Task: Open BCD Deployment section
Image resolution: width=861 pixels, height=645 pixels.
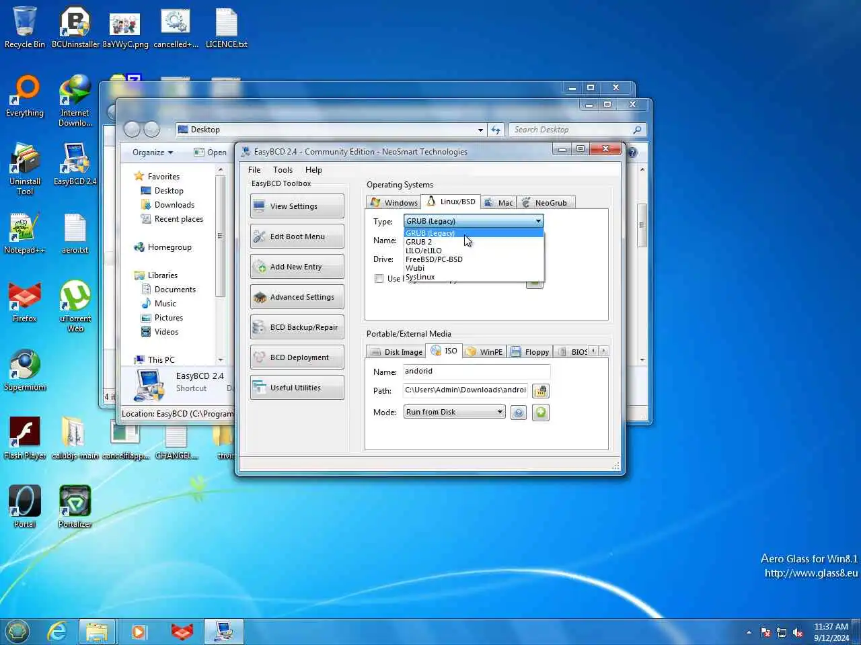Action: point(297,357)
